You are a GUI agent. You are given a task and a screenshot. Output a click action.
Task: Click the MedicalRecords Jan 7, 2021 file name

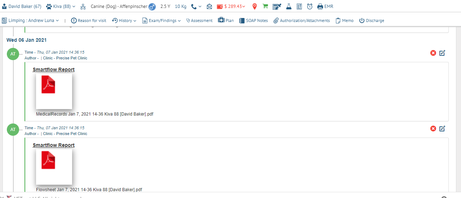click(95, 114)
